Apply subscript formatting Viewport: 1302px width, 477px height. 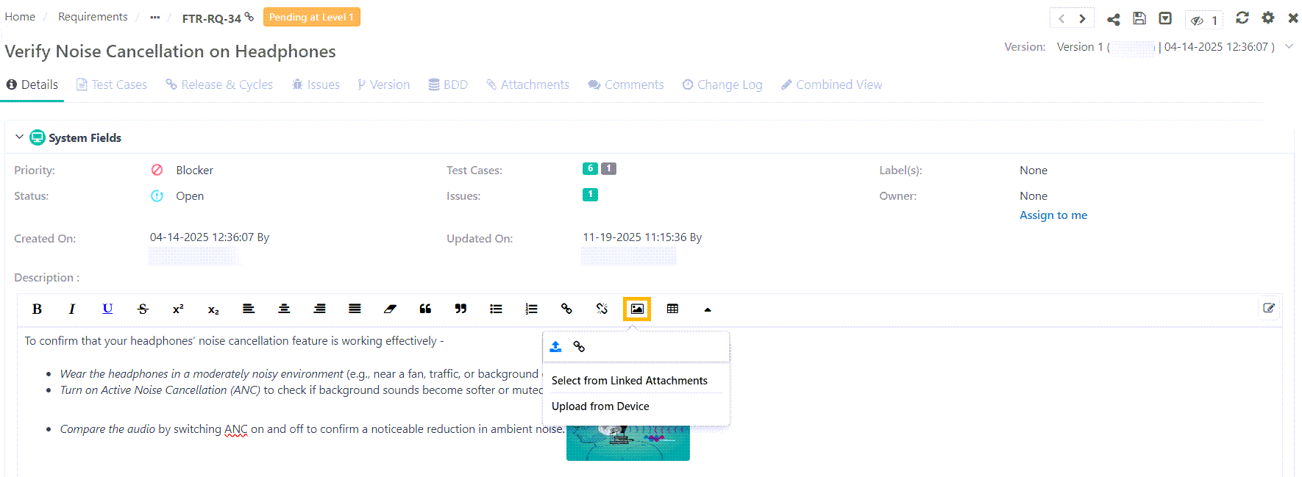pos(213,309)
